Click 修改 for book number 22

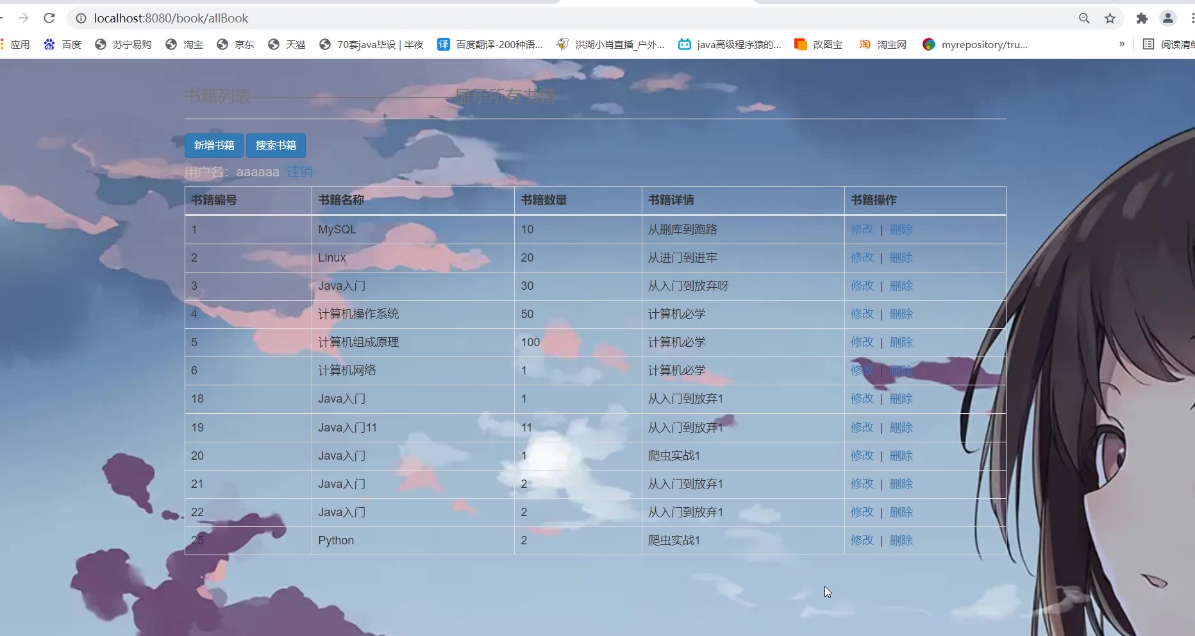coord(862,512)
